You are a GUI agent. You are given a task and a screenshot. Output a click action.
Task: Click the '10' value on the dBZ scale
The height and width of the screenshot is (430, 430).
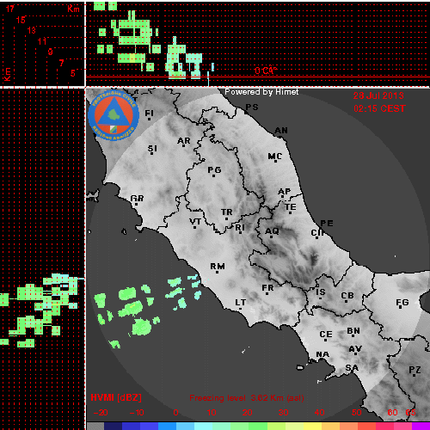212,413
